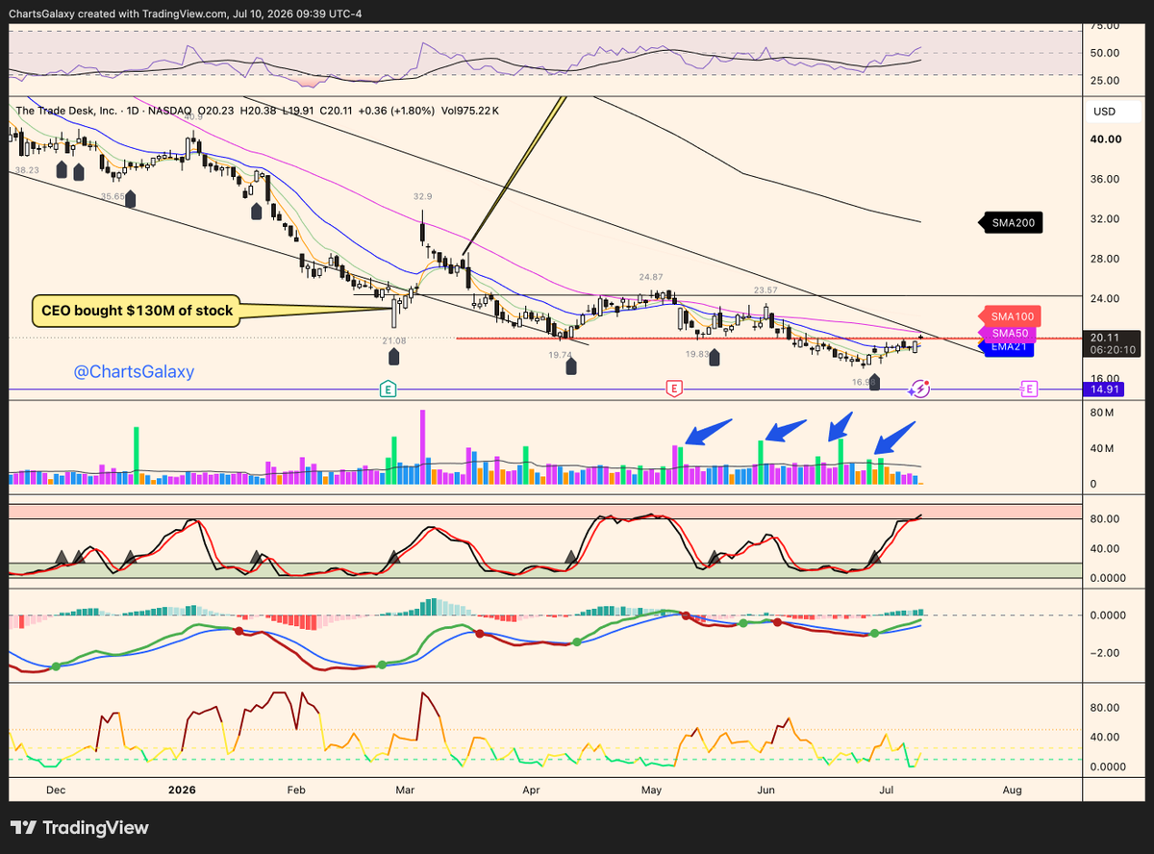Click the dark arrow marker beside 35.65 label
This screenshot has height=854, width=1154.
coord(131,199)
